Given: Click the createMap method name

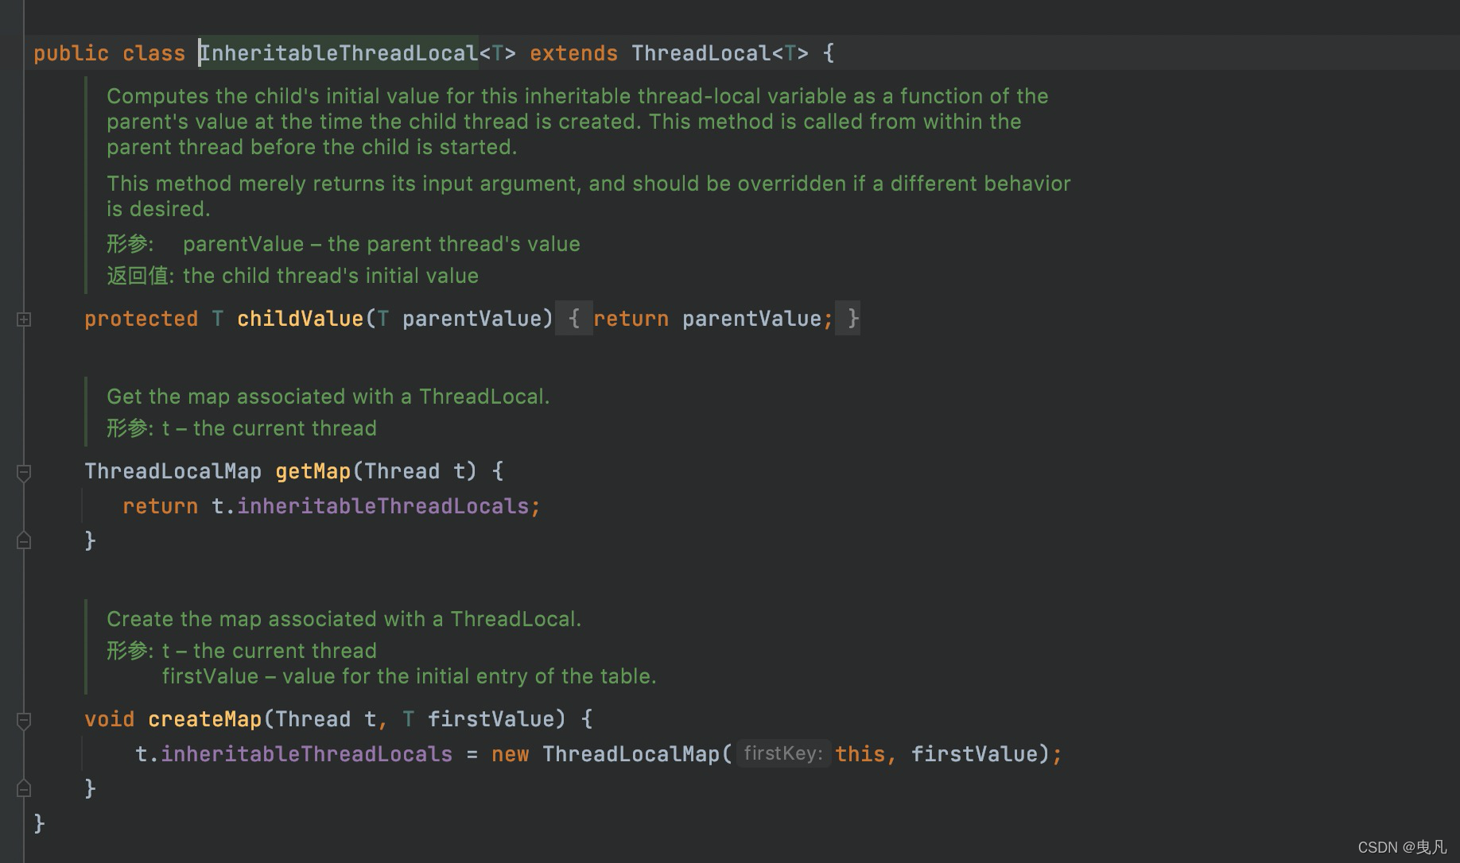Looking at the screenshot, I should [204, 719].
